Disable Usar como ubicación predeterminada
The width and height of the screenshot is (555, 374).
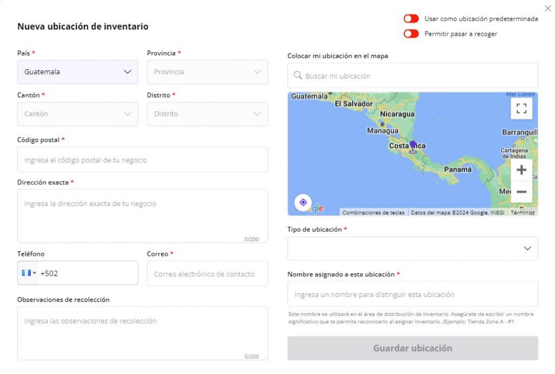(411, 18)
